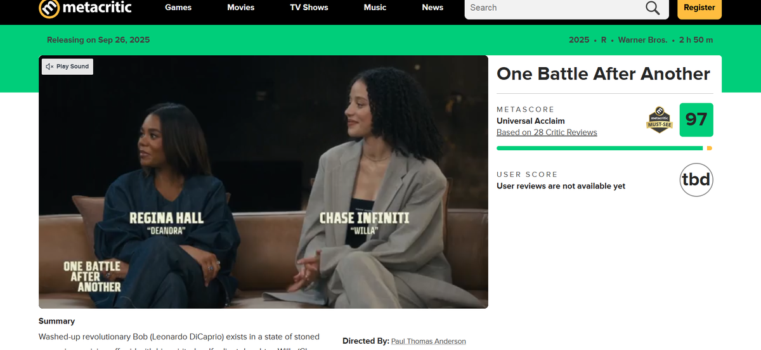Click the search magnifier icon
This screenshot has width=761, height=350.
[653, 8]
